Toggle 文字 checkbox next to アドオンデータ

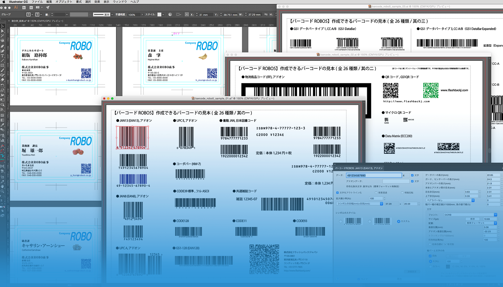pos(412,181)
